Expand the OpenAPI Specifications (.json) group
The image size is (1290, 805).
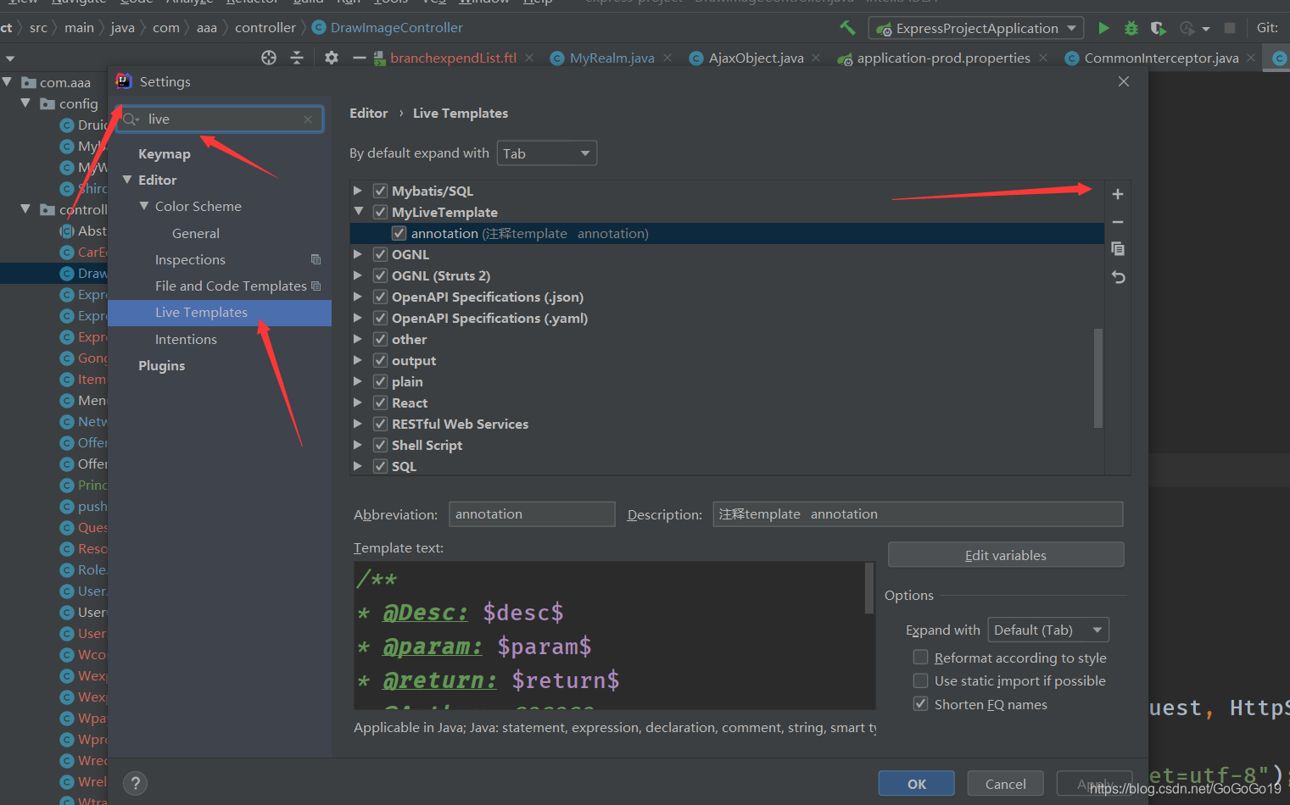point(358,297)
